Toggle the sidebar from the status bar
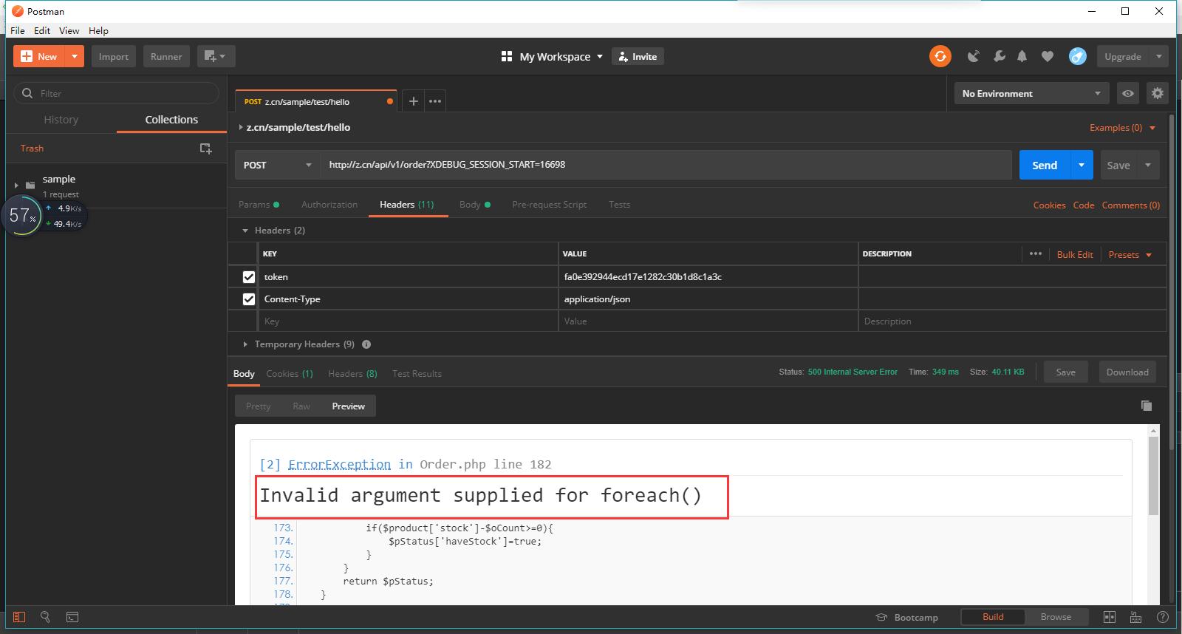The height and width of the screenshot is (634, 1182). coord(19,617)
